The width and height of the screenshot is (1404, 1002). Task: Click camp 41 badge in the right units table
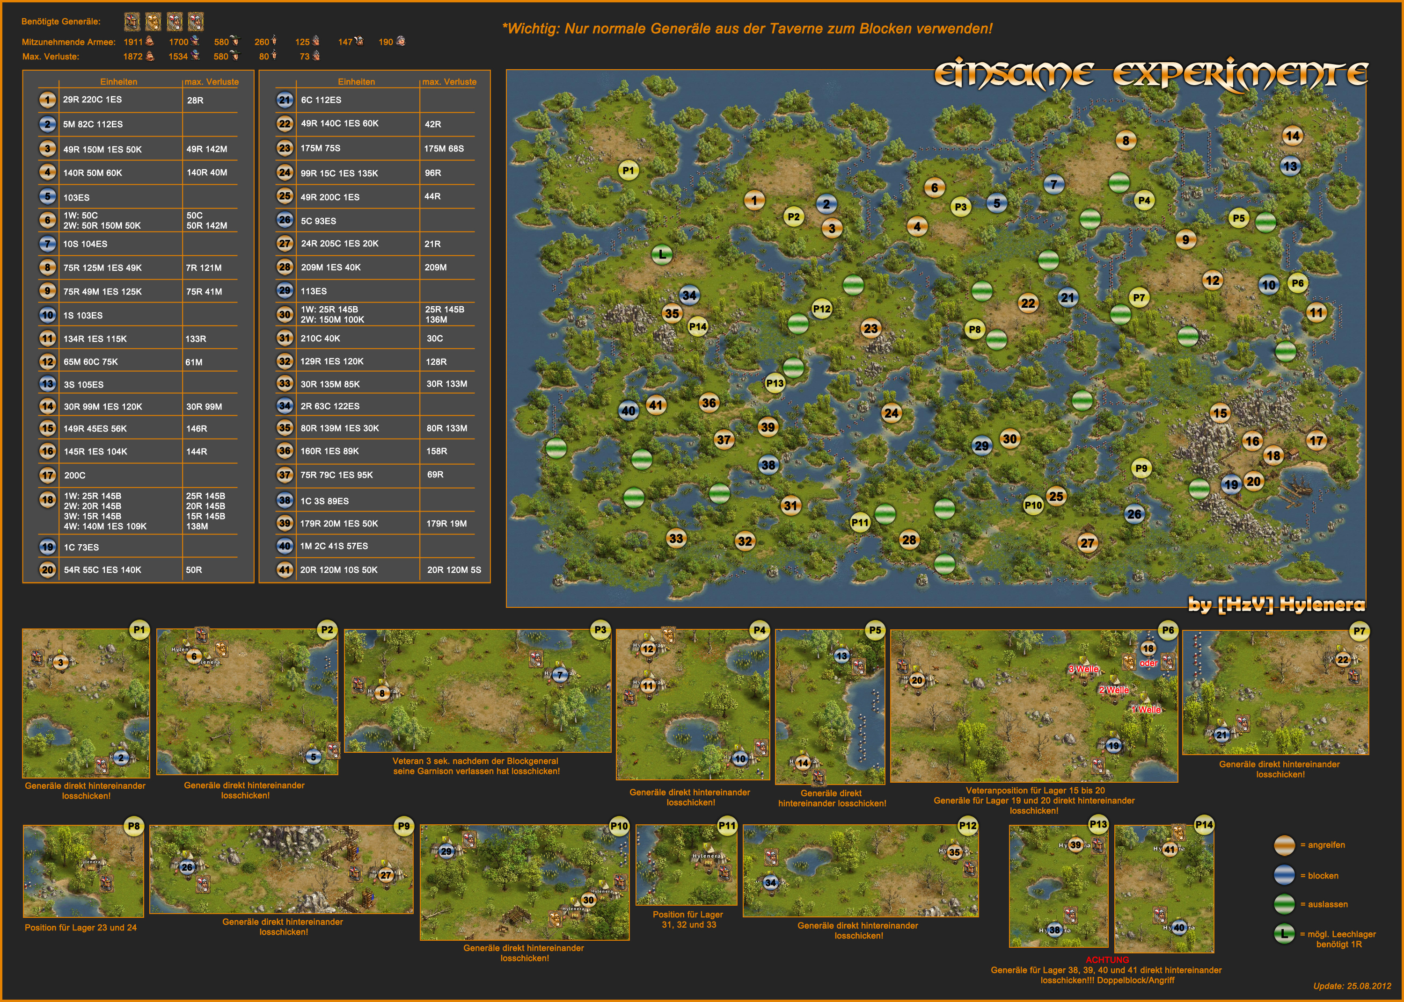pyautogui.click(x=285, y=569)
